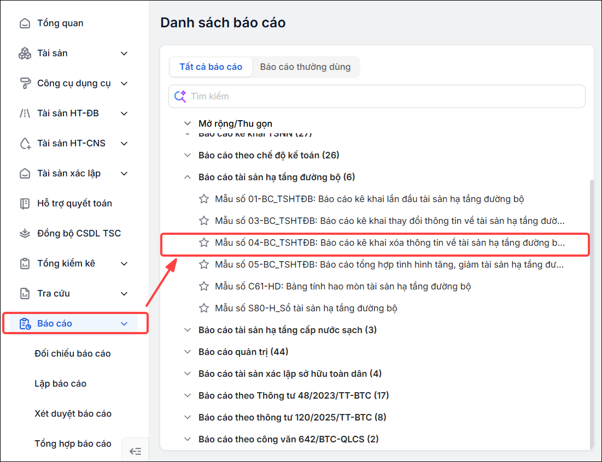
Task: Click the Tài sản HT-CNS water drop icon
Action: point(25,144)
